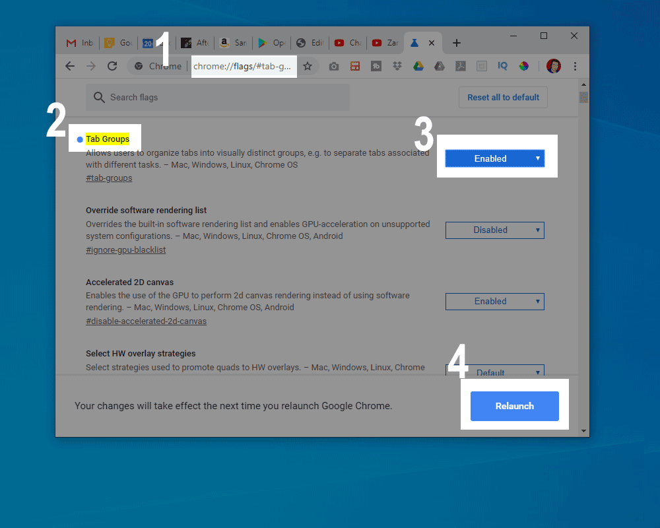Open a new tab with the plus button
The image size is (660, 528).
[x=456, y=43]
